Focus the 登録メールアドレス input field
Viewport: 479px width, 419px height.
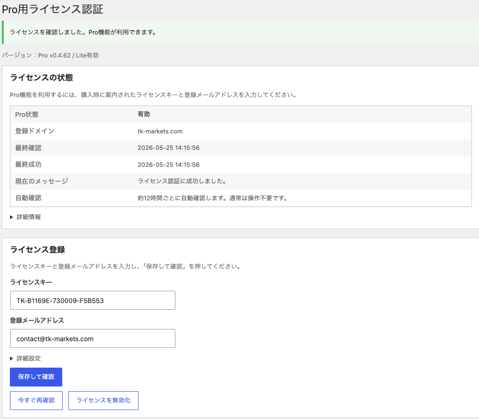click(x=93, y=338)
